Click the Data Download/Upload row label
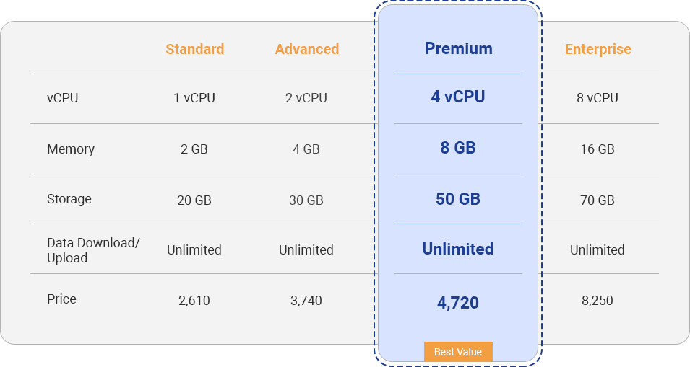Image resolution: width=690 pixels, height=367 pixels. tap(93, 250)
